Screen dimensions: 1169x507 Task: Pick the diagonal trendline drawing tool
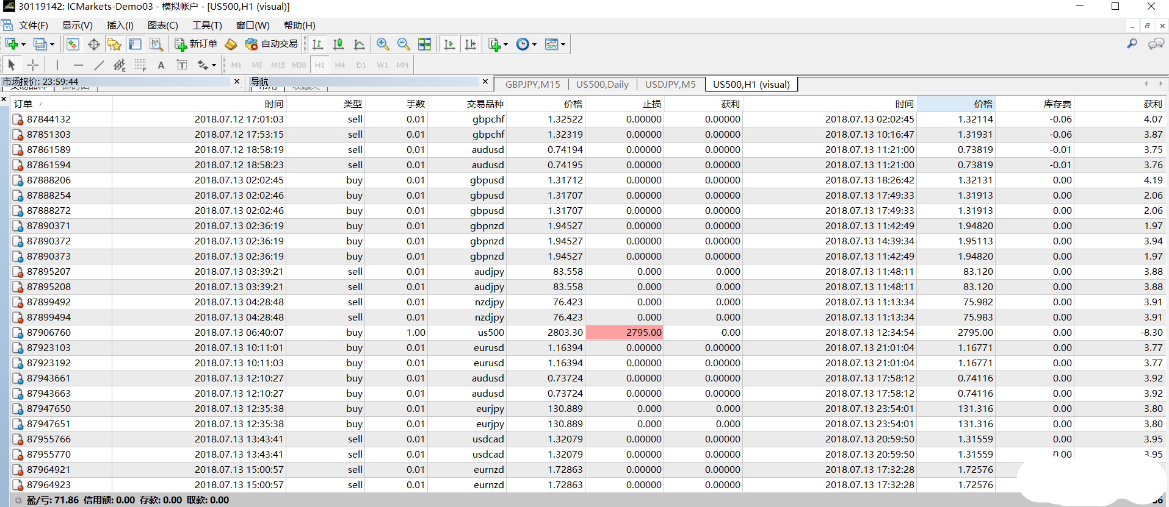pos(99,65)
